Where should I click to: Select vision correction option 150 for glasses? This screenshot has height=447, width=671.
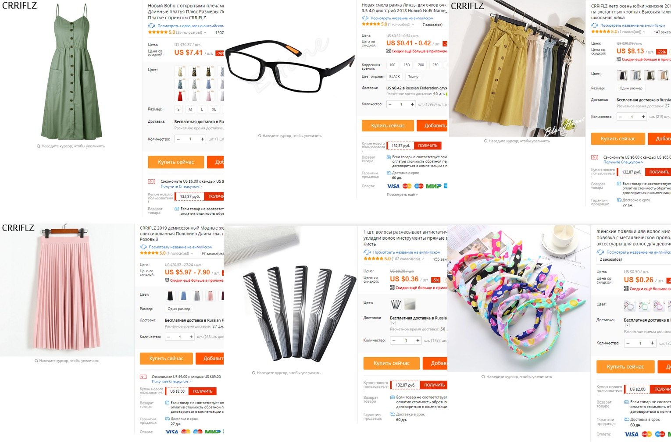(x=407, y=65)
